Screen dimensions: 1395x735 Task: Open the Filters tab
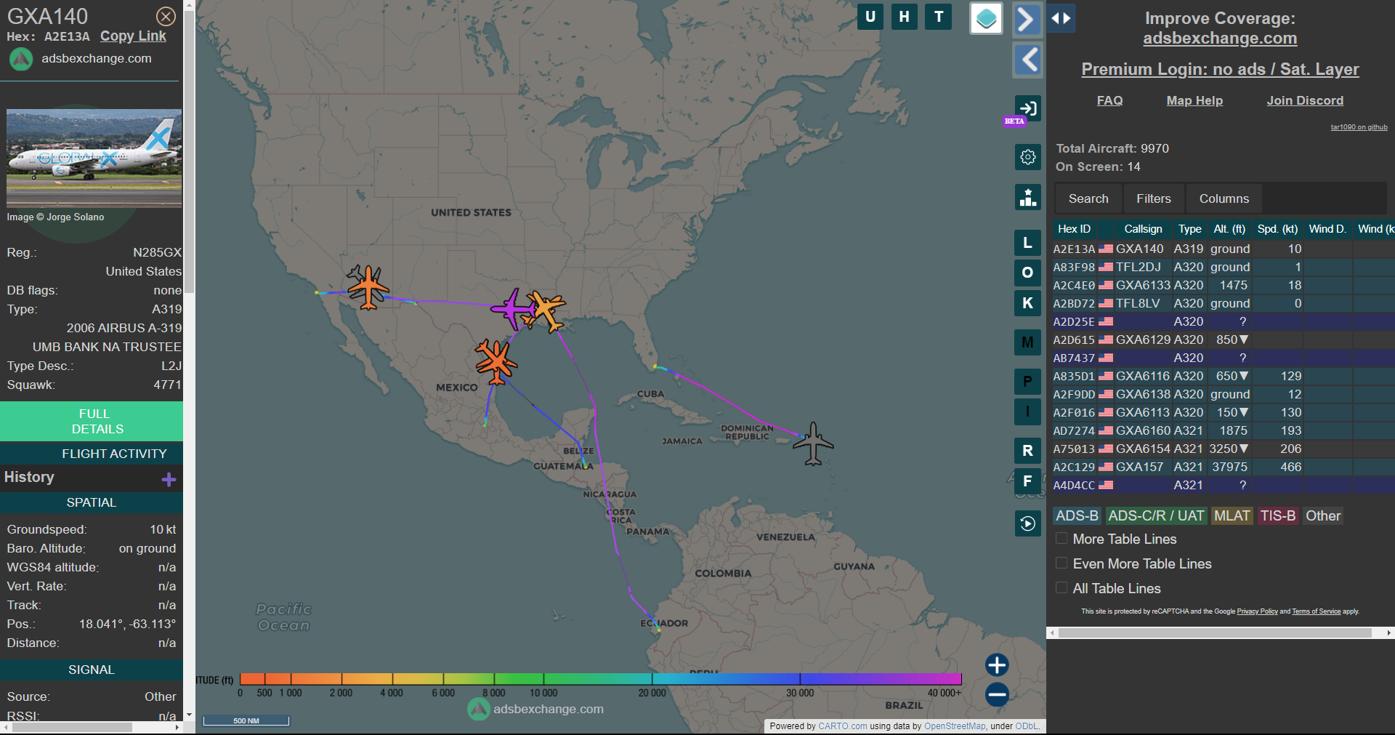click(1154, 198)
